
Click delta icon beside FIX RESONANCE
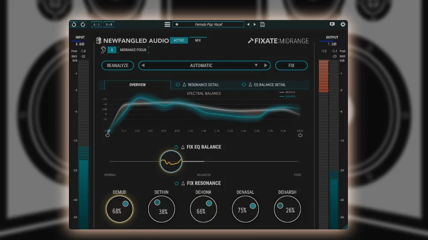click(183, 183)
